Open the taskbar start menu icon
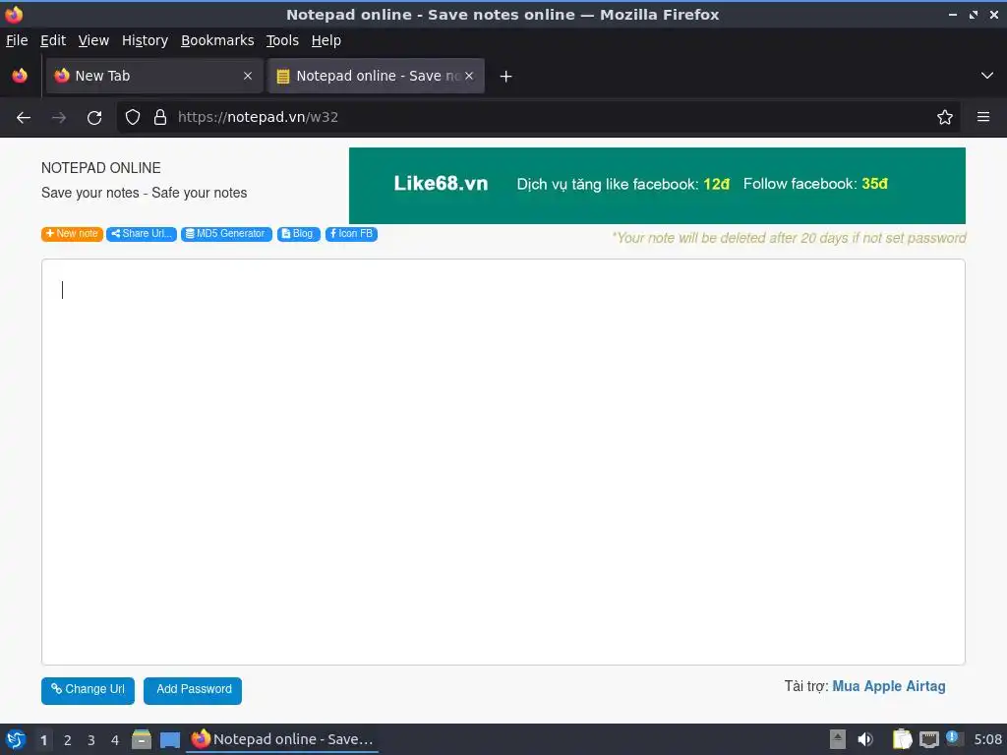This screenshot has height=755, width=1007. [16, 739]
